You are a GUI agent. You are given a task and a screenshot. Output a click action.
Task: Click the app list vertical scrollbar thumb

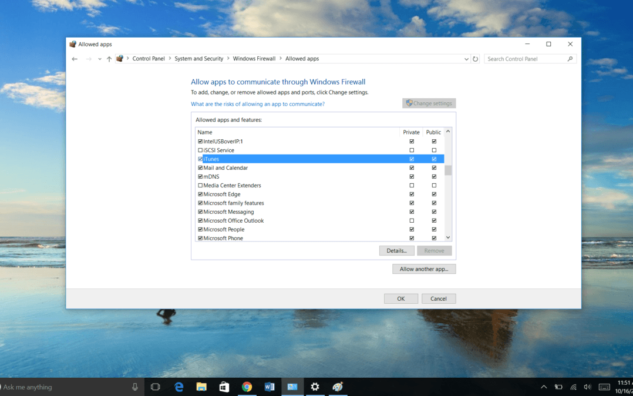coord(448,170)
